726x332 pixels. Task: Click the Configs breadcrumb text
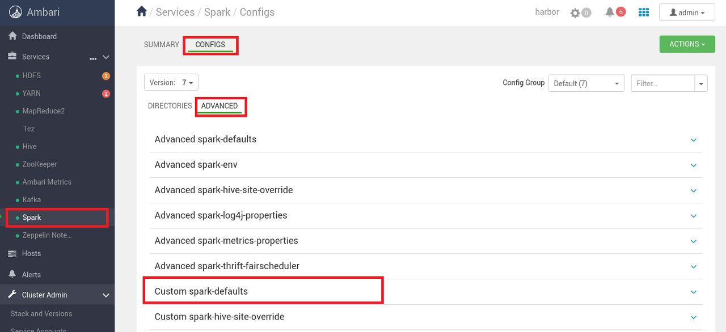coord(257,12)
